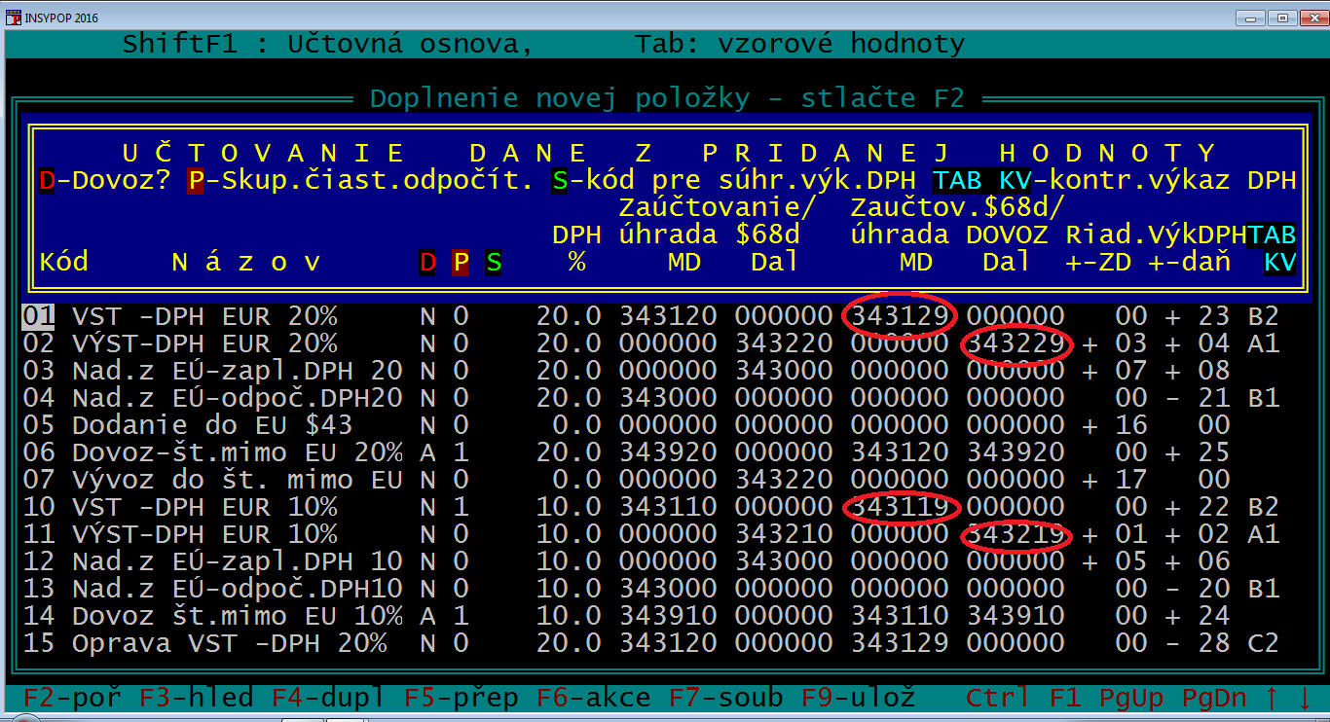Click circled value 343229 in row 02

coord(1016,343)
